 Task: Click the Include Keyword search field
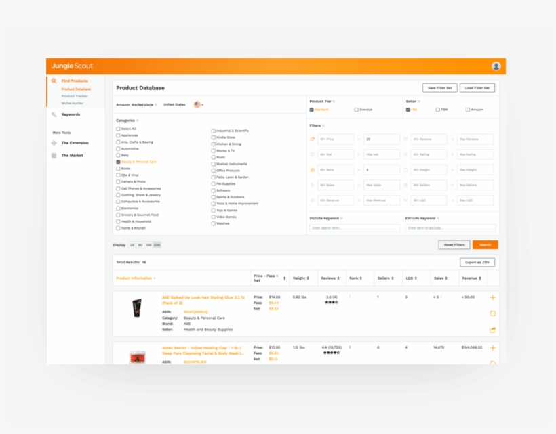(x=355, y=228)
